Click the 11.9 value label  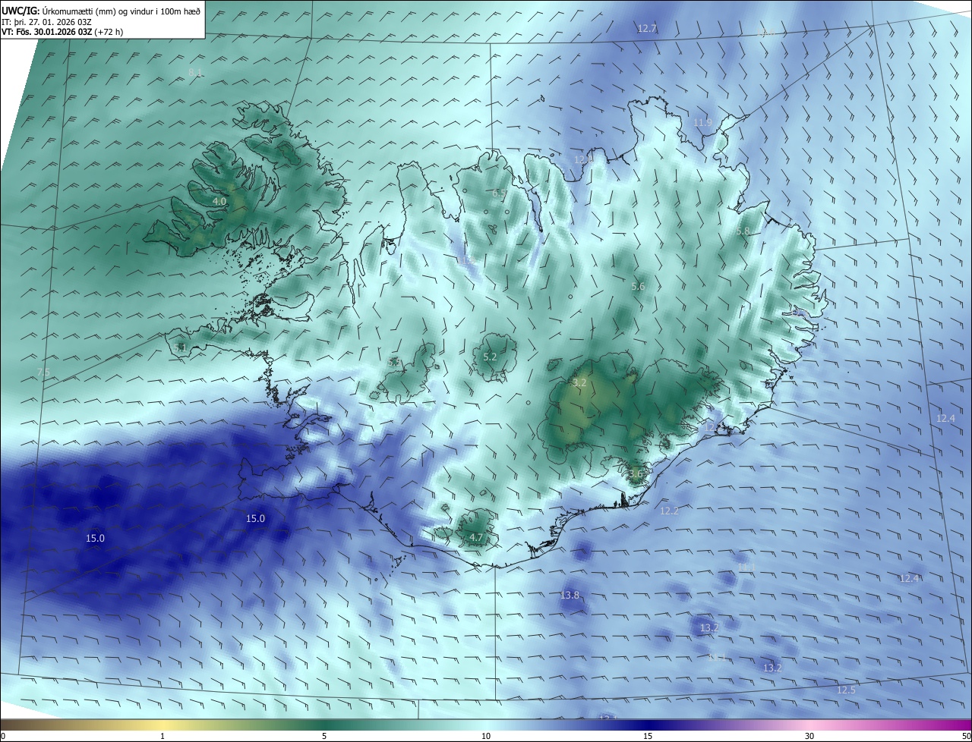[702, 122]
